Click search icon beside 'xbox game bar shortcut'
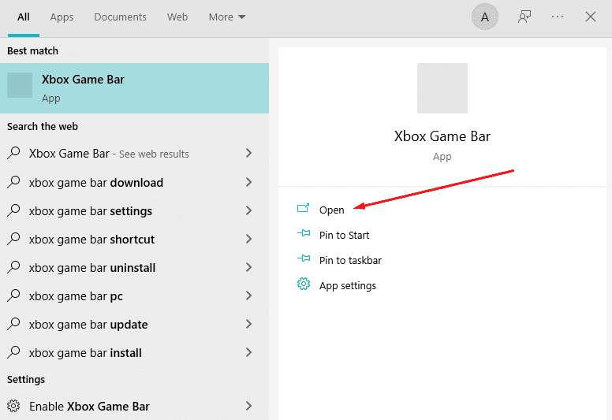Screen dimensions: 612x420 13,239
